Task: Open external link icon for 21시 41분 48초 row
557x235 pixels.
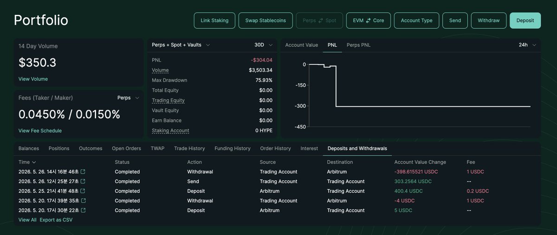Action: (83, 191)
